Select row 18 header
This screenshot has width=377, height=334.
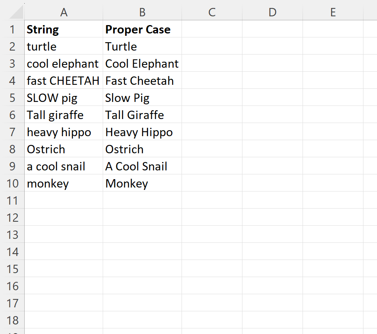pos(12,320)
